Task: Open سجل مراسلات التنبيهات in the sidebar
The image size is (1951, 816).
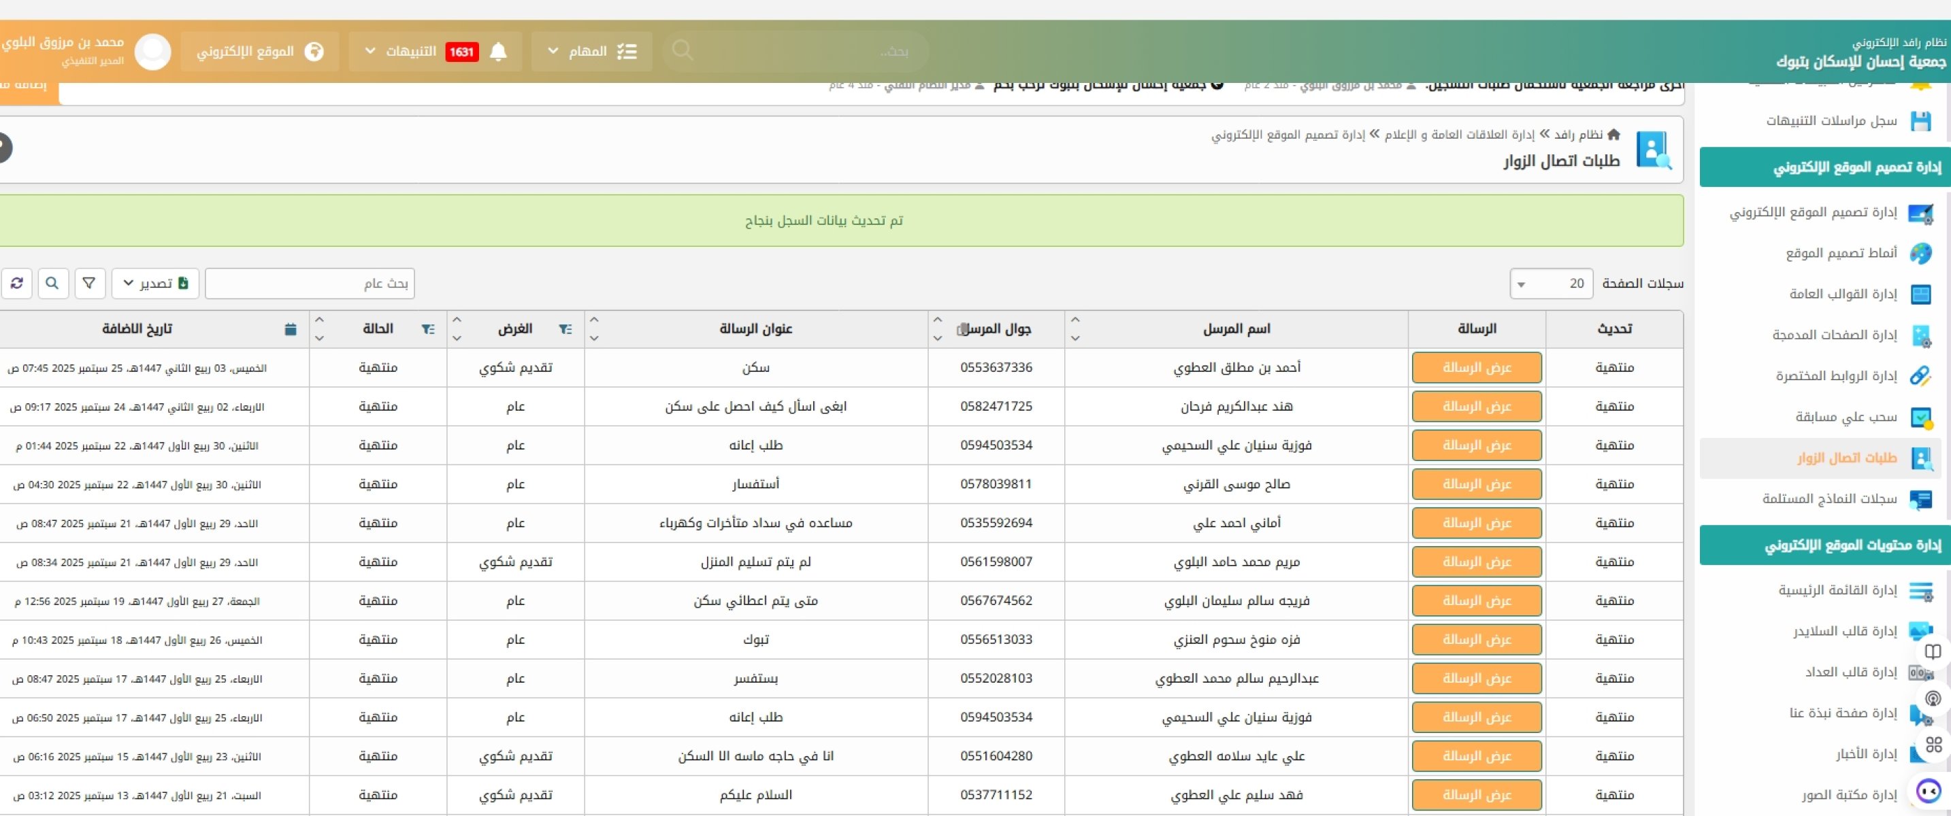Action: pos(1831,120)
